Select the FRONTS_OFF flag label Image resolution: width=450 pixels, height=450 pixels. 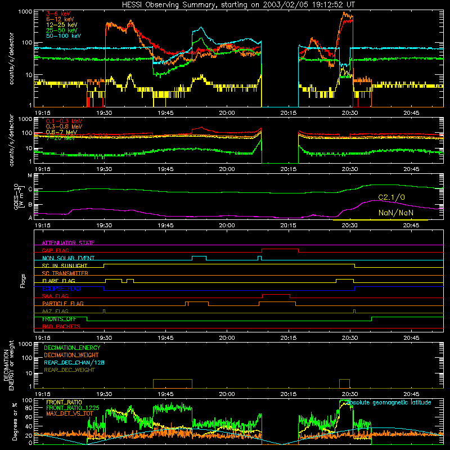pos(59,319)
